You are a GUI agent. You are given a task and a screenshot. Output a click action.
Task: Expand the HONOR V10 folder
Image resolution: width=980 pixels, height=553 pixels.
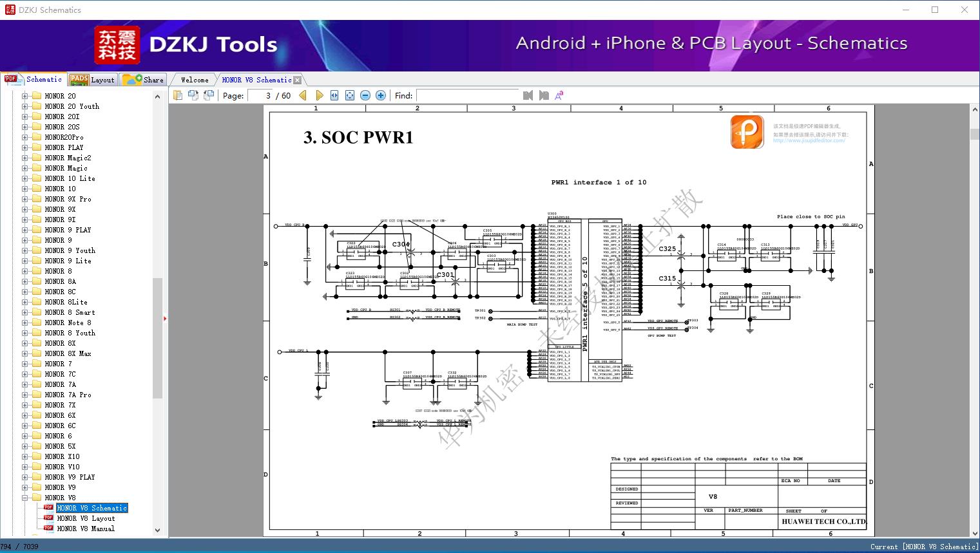point(24,467)
